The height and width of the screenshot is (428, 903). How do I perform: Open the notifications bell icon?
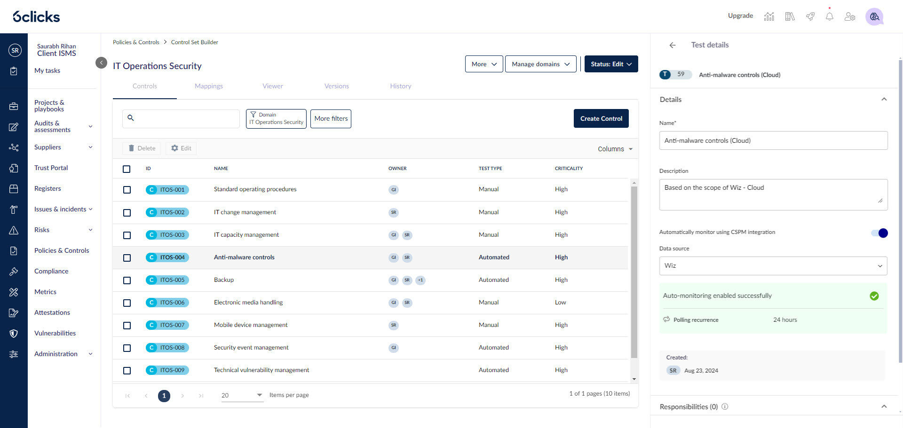[x=829, y=16]
